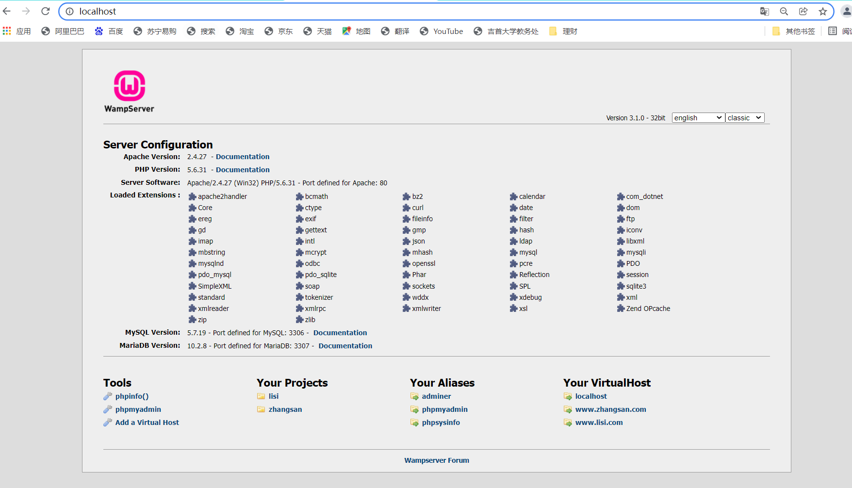Open the www.zhangsan.com VirtualHost link
The width and height of the screenshot is (852, 488).
click(611, 409)
